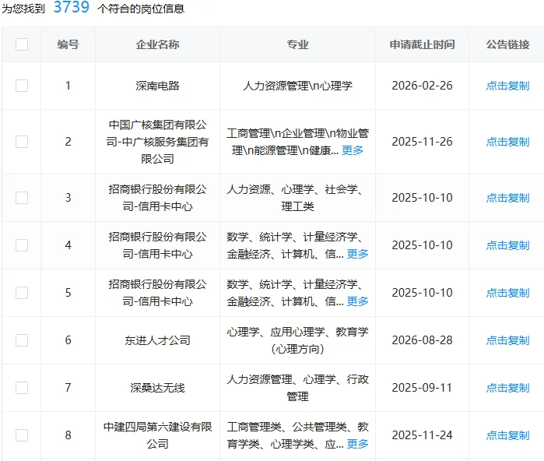544x461 pixels.
Task: Check the box for row 深南电路
Action: point(22,86)
